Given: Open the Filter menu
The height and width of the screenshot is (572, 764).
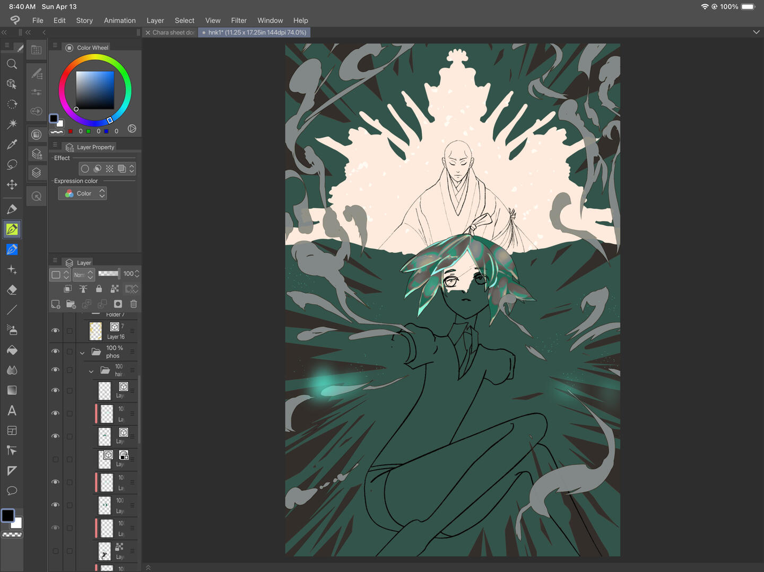Looking at the screenshot, I should 238,21.
